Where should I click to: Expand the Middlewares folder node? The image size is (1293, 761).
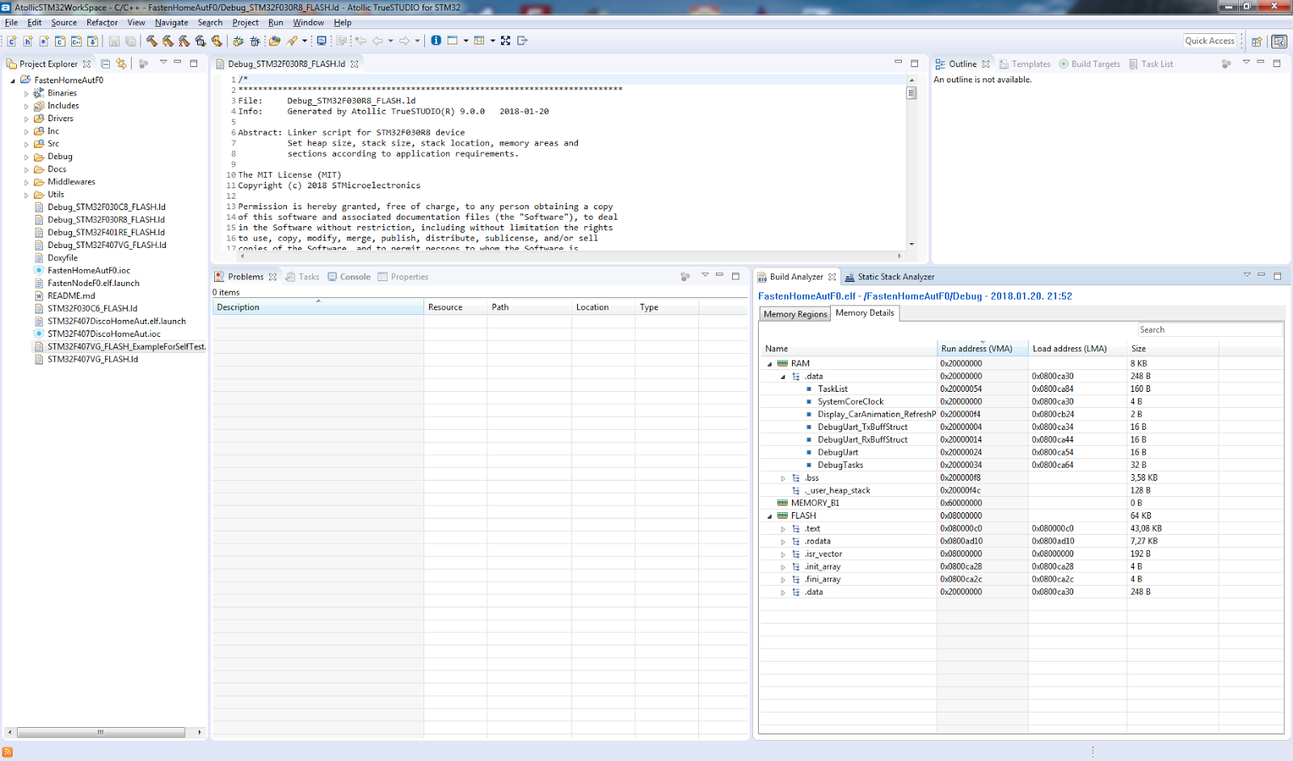(26, 183)
